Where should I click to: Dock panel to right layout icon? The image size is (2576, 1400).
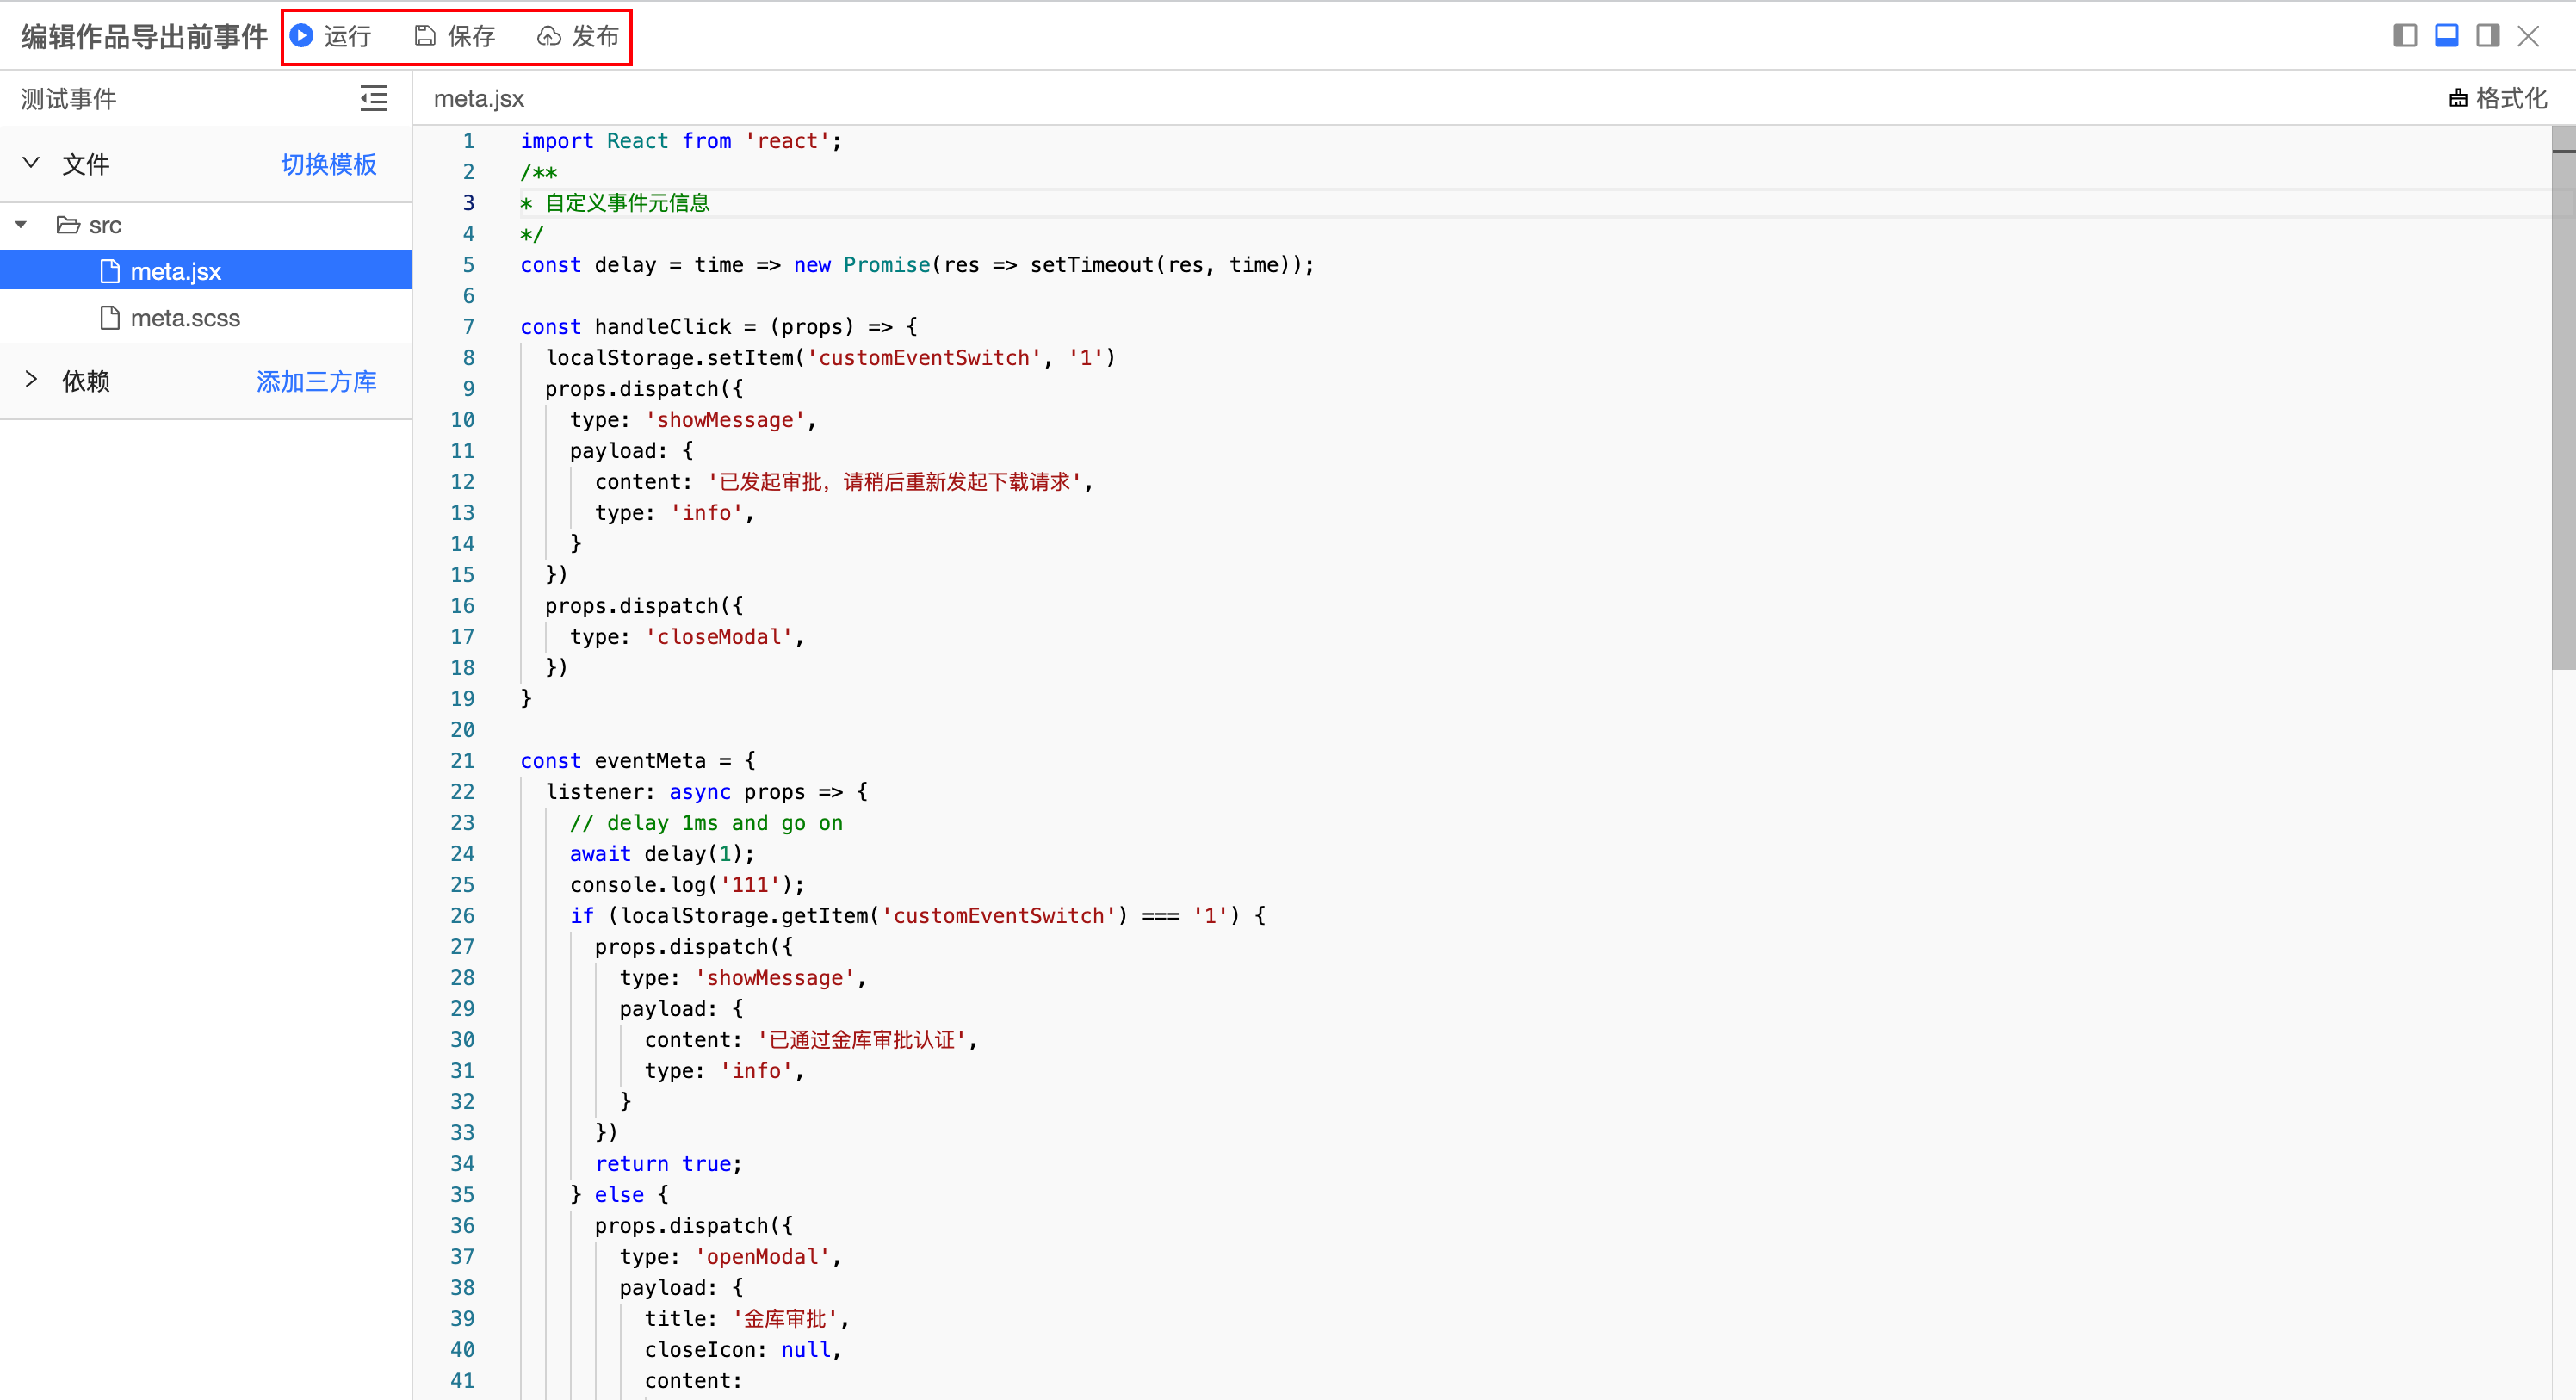(x=2487, y=36)
